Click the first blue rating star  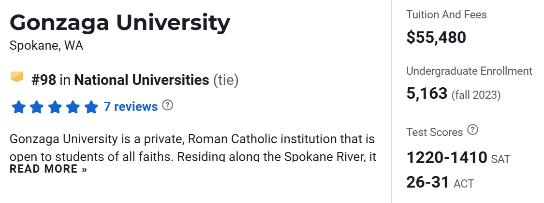pos(18,107)
